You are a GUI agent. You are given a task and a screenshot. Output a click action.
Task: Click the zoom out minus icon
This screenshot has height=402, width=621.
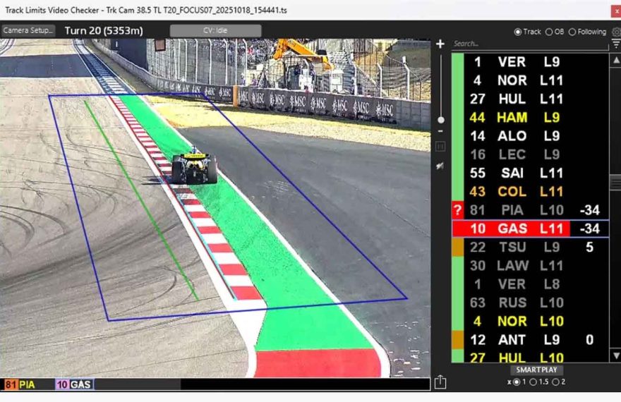click(440, 130)
